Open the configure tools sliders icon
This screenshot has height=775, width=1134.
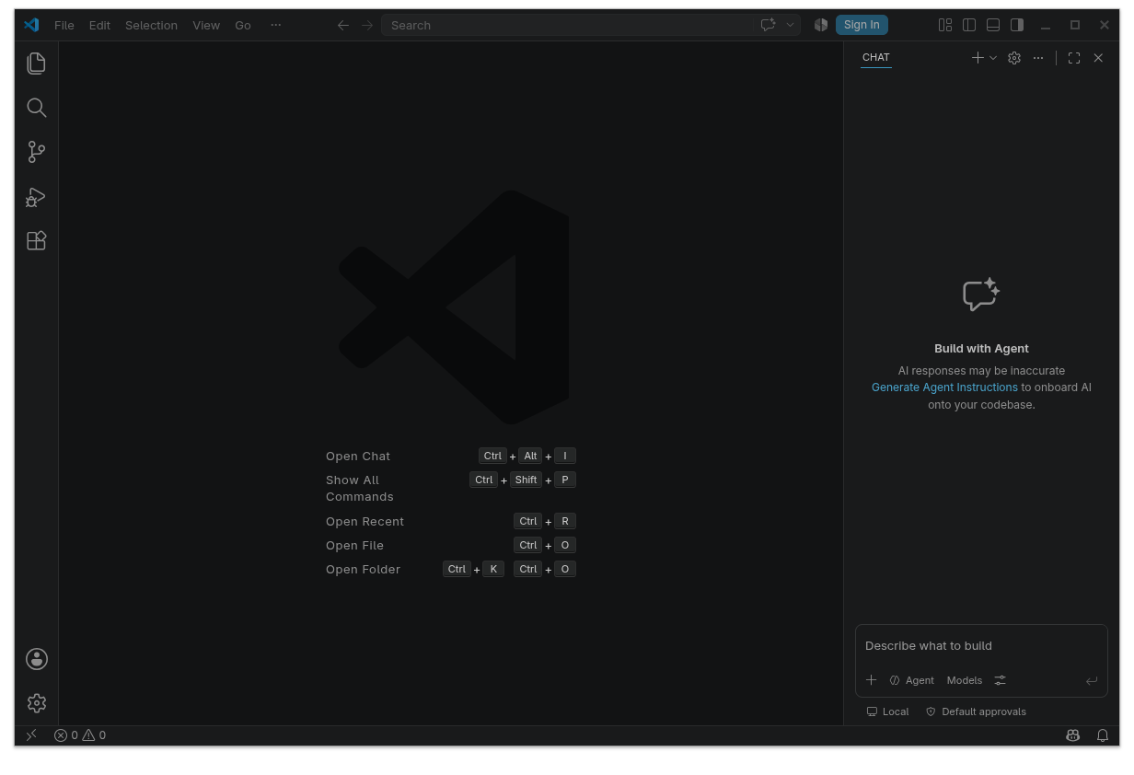pyautogui.click(x=1001, y=680)
